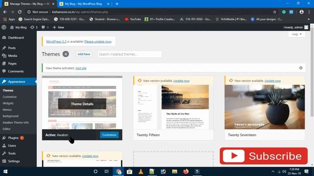Click Please update now link
314x176 pixels.
click(98, 42)
